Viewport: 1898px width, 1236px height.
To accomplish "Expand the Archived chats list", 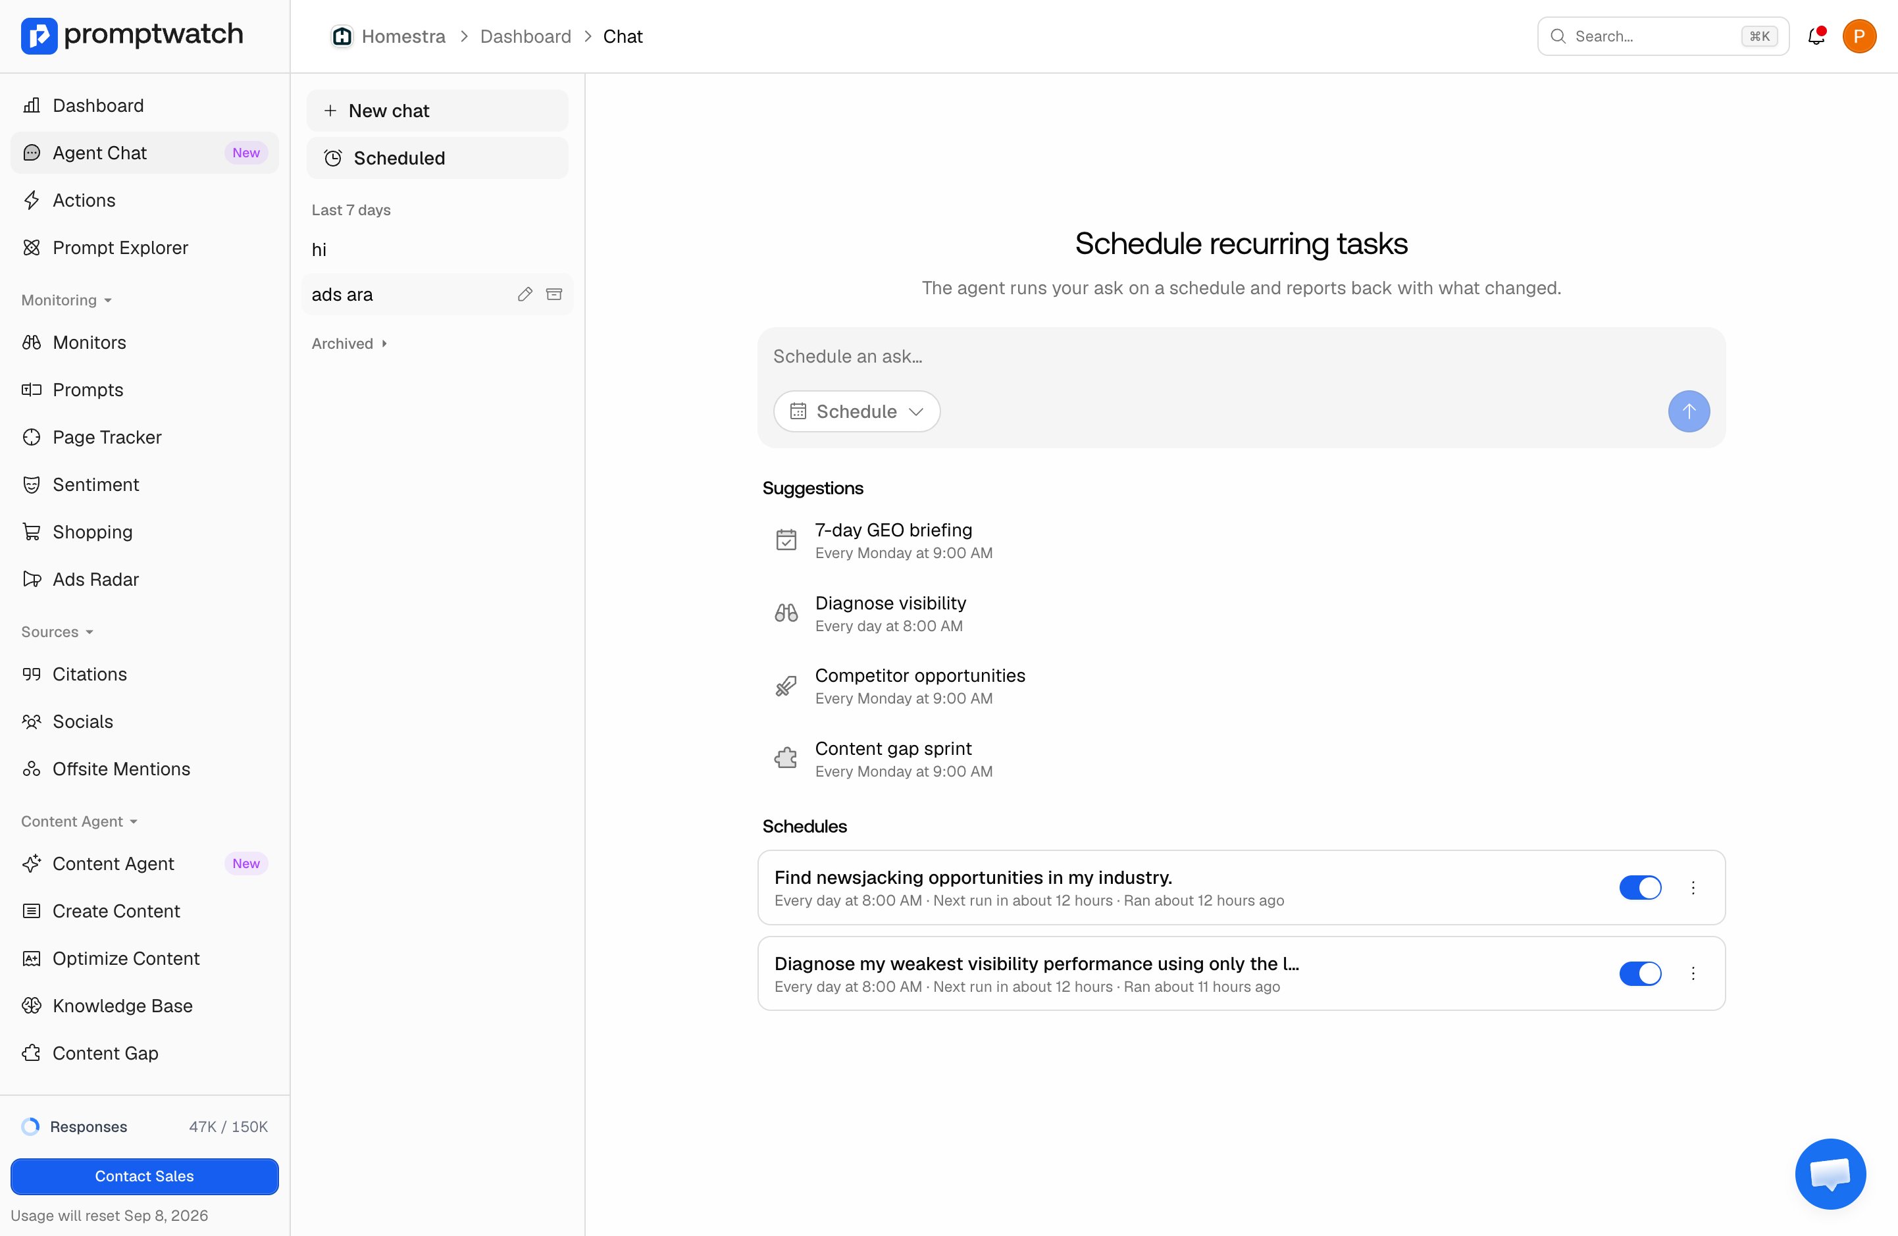I will click(349, 343).
